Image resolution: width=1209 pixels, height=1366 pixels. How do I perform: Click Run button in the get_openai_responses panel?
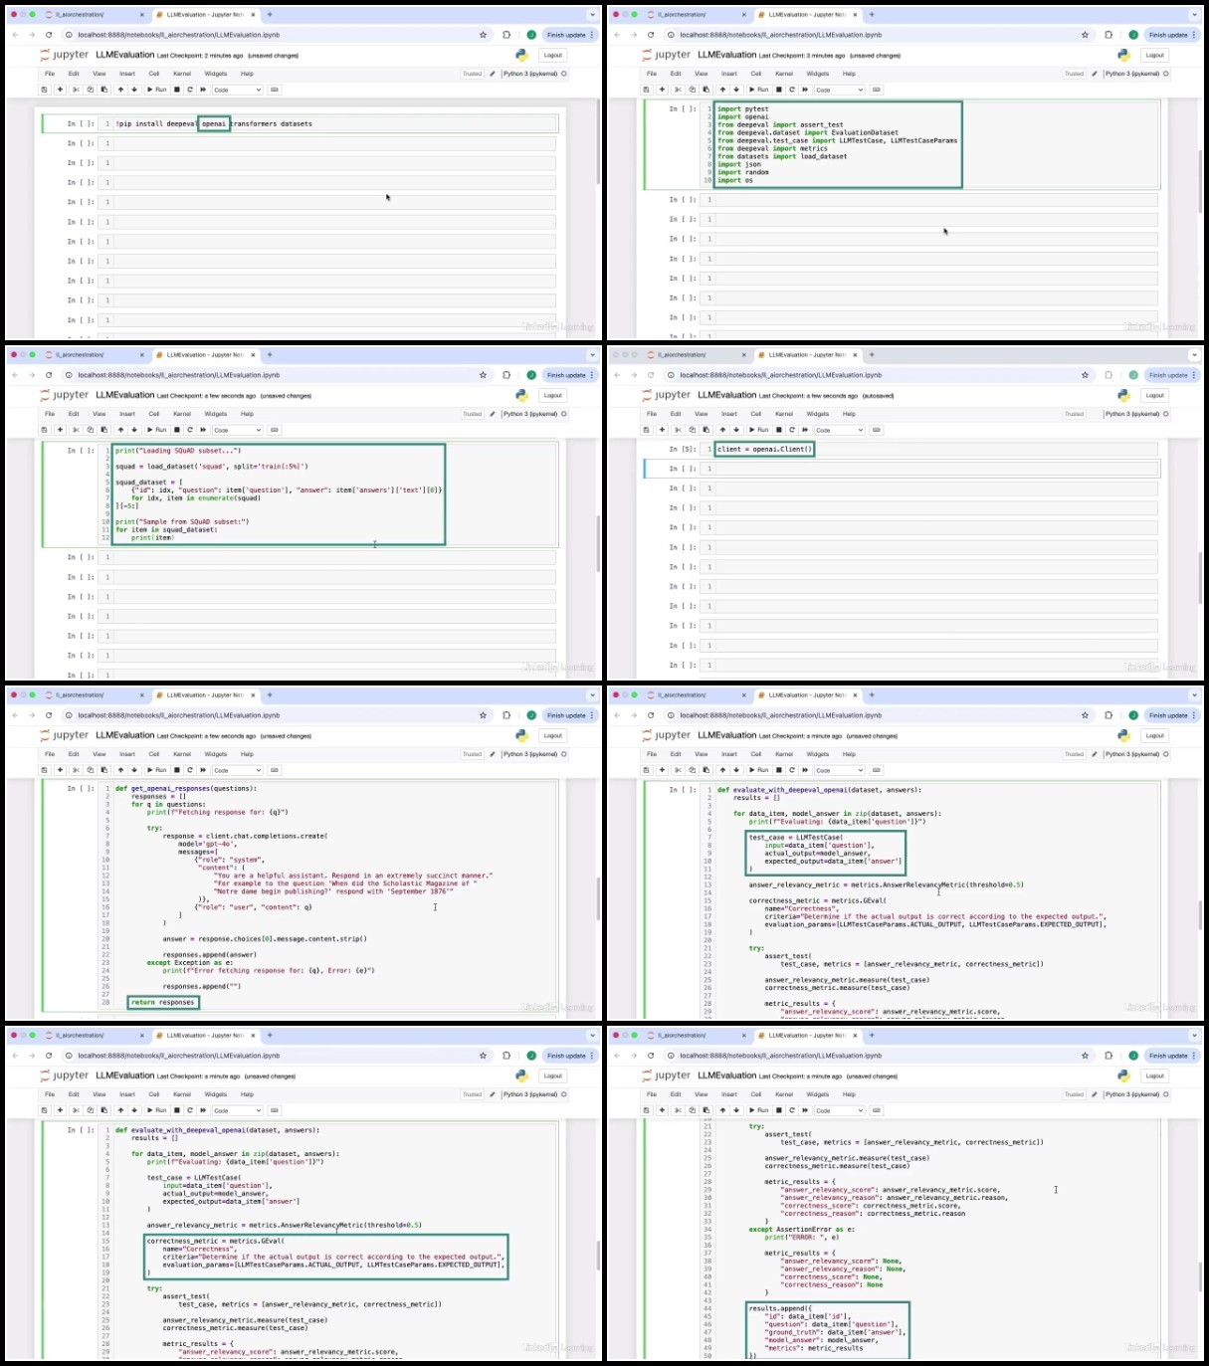157,770
